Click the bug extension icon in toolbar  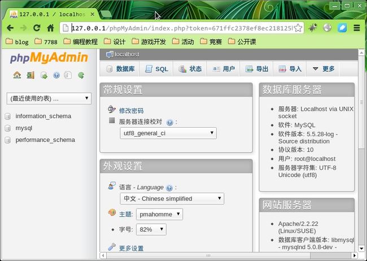coord(313,28)
